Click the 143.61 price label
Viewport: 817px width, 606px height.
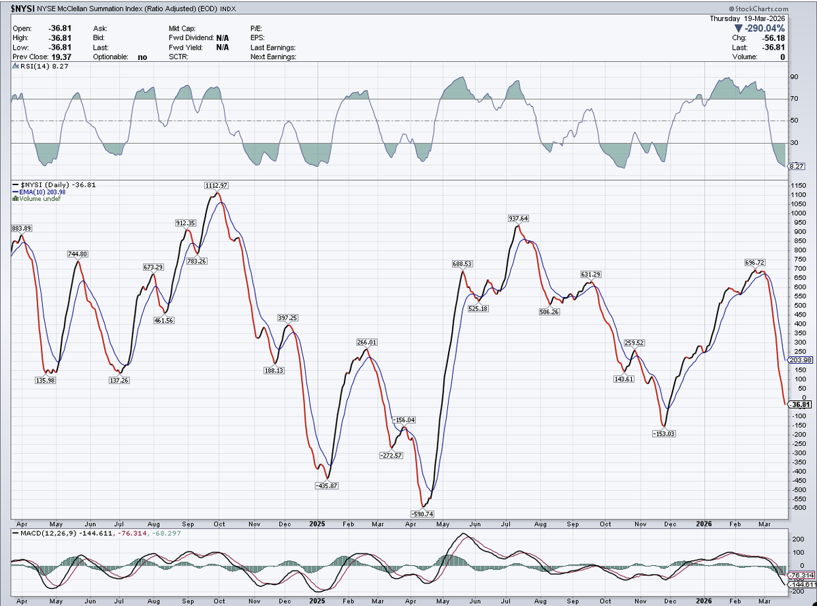click(x=623, y=379)
